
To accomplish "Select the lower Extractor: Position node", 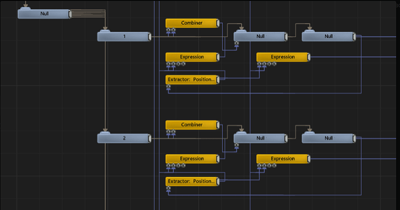I will tap(192, 182).
